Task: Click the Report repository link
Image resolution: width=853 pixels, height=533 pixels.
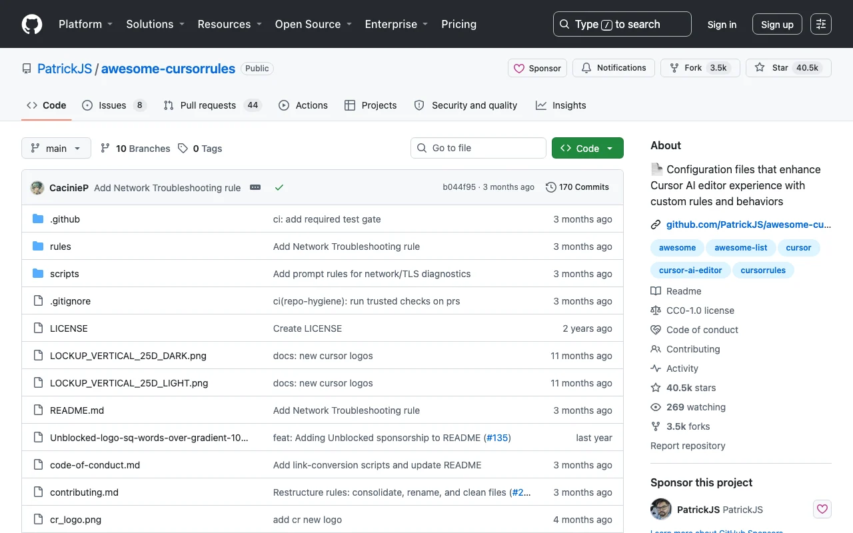Action: click(x=688, y=446)
